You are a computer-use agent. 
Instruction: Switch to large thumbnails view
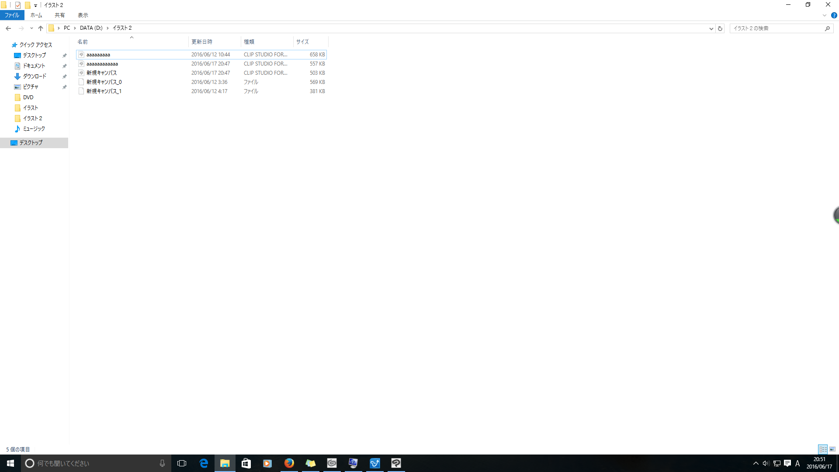(x=832, y=449)
